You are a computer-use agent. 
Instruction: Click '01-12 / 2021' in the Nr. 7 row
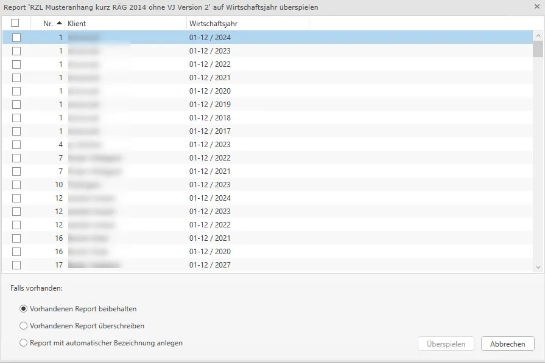[x=210, y=171]
